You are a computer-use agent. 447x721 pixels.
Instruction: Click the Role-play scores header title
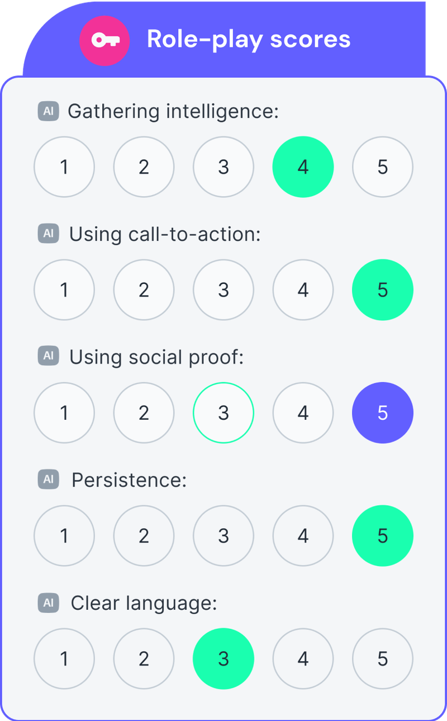click(248, 39)
